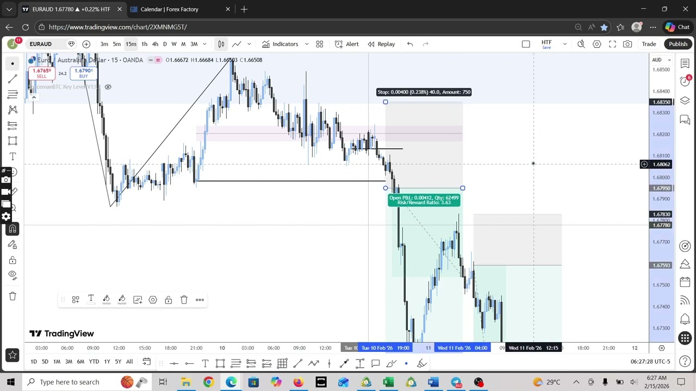Open the chats panel icon
696x391 pixels.
685,119
